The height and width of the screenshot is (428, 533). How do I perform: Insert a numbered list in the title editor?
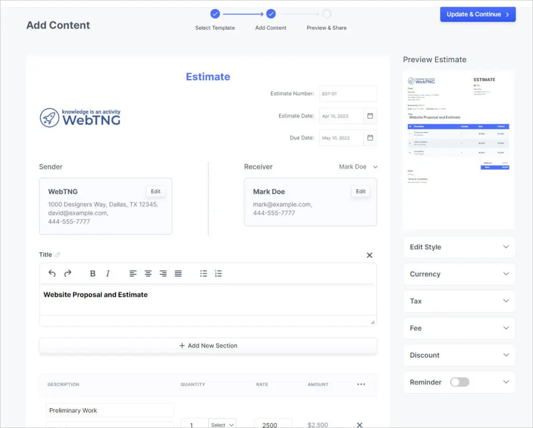tap(219, 273)
